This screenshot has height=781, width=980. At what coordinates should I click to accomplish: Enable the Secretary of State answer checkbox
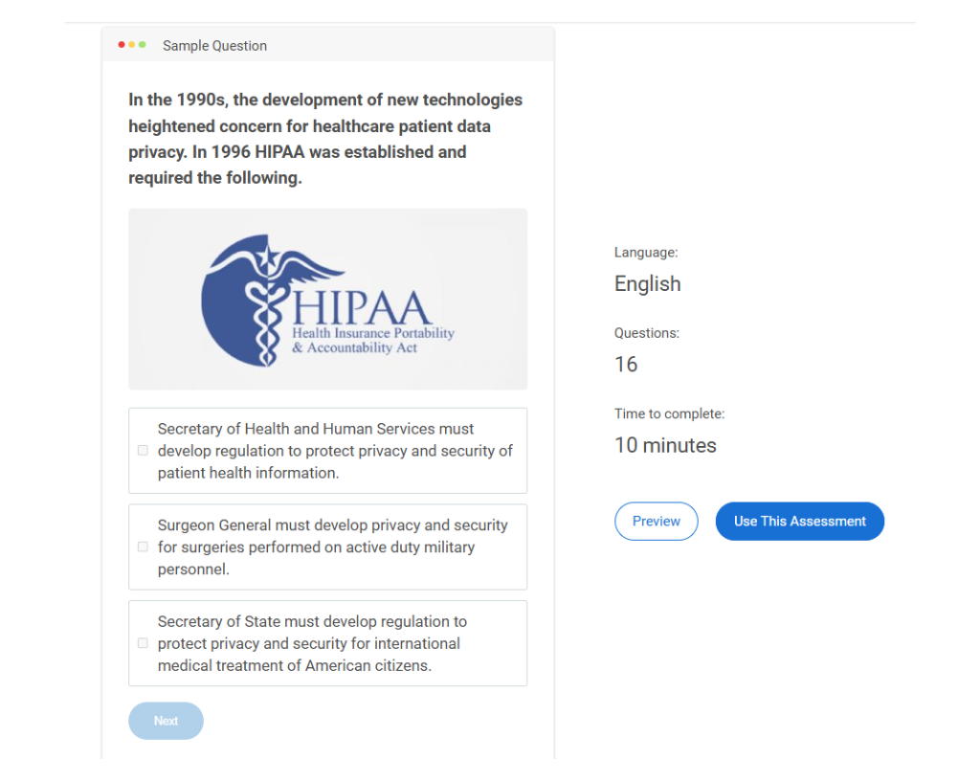143,643
